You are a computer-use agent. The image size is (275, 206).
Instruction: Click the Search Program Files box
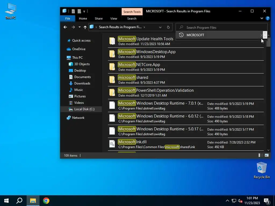point(222,27)
